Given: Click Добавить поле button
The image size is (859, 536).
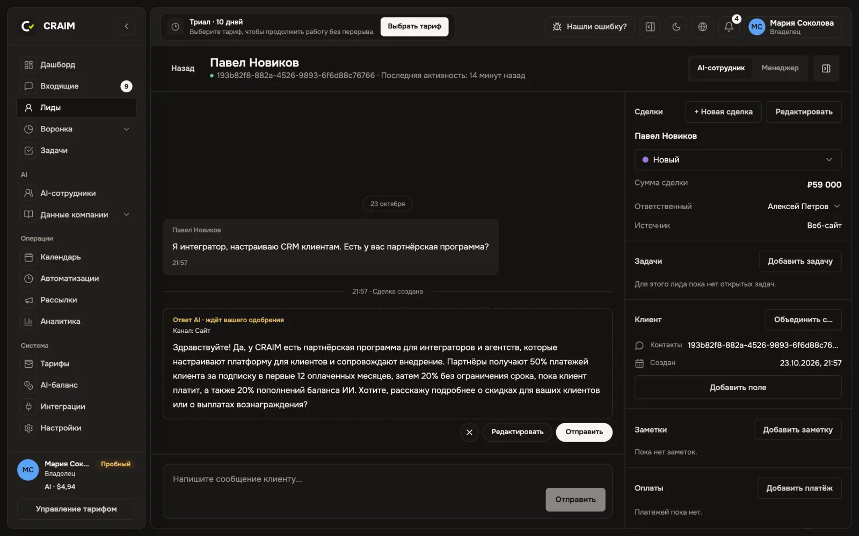Looking at the screenshot, I should tap(738, 388).
